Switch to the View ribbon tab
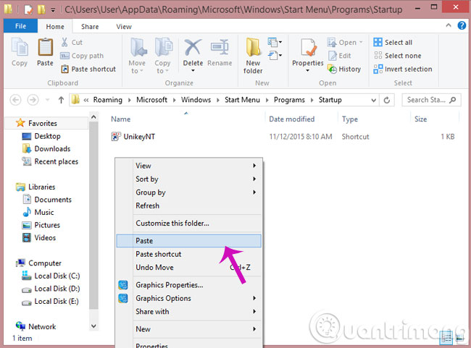Image resolution: width=471 pixels, height=348 pixels. tap(124, 27)
